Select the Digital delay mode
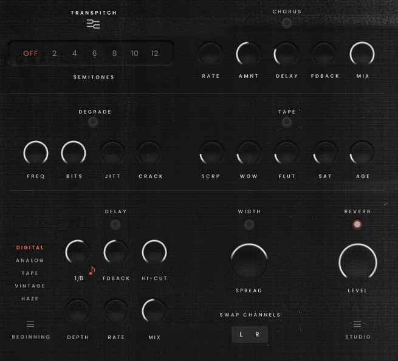This screenshot has height=361, width=398. [30, 247]
